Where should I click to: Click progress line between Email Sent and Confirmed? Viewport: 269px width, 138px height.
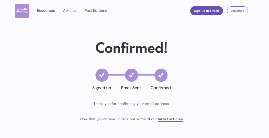point(146,75)
